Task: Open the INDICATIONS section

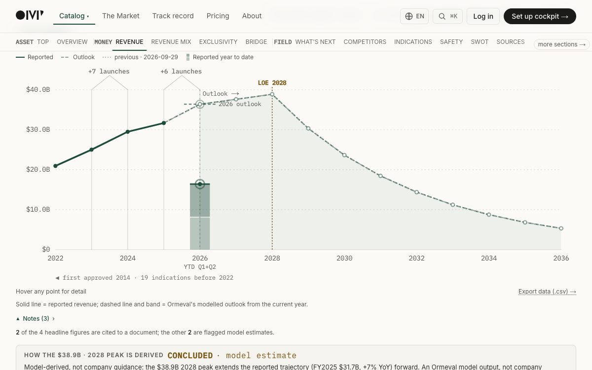Action: point(413,42)
